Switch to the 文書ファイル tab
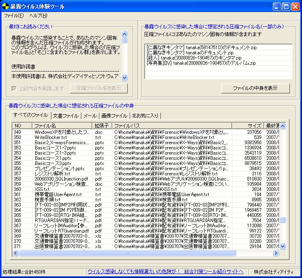This screenshot has width=302, height=278. (66, 116)
